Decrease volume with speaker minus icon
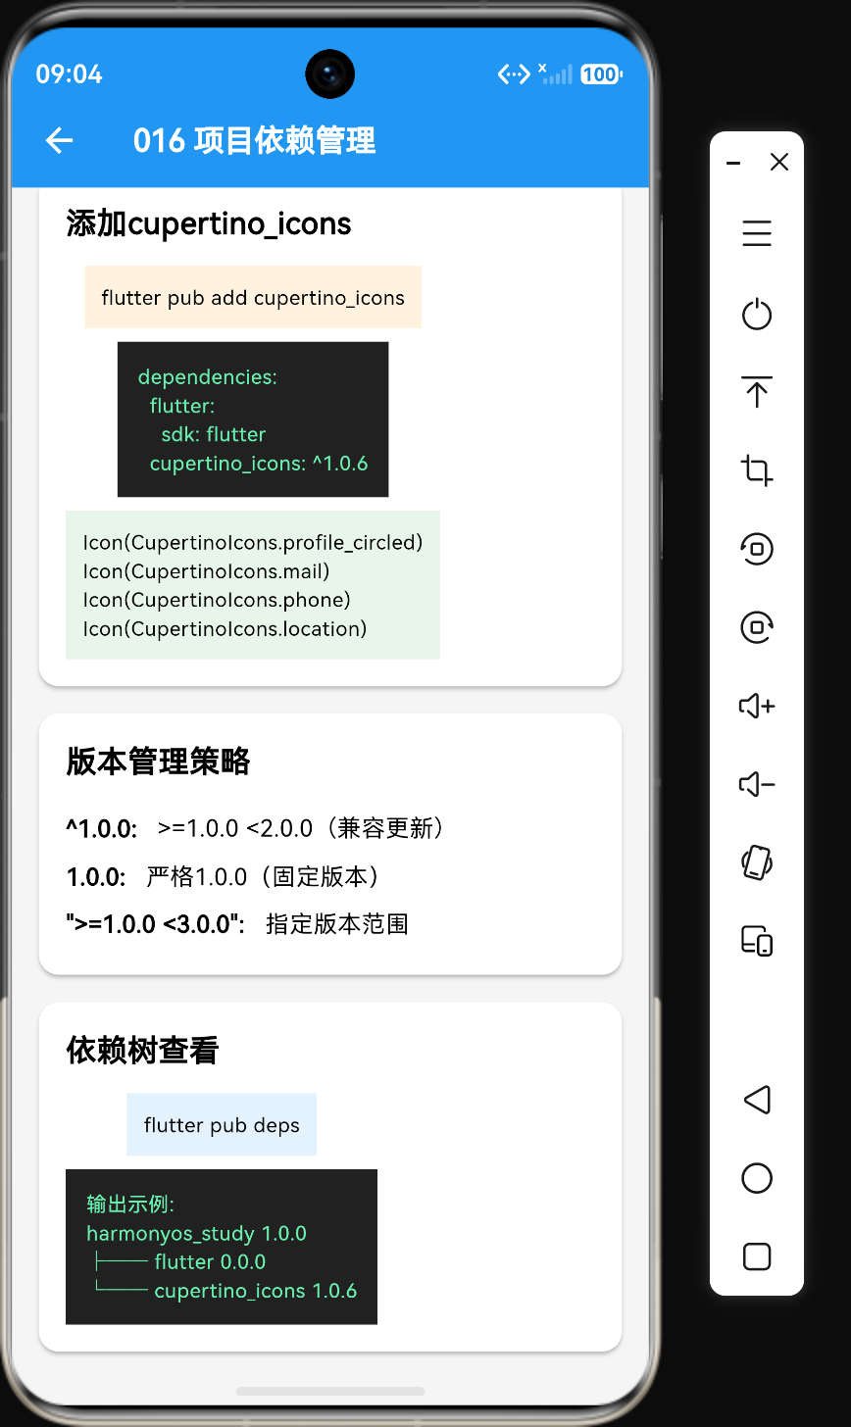The width and height of the screenshot is (851, 1427). 757,784
